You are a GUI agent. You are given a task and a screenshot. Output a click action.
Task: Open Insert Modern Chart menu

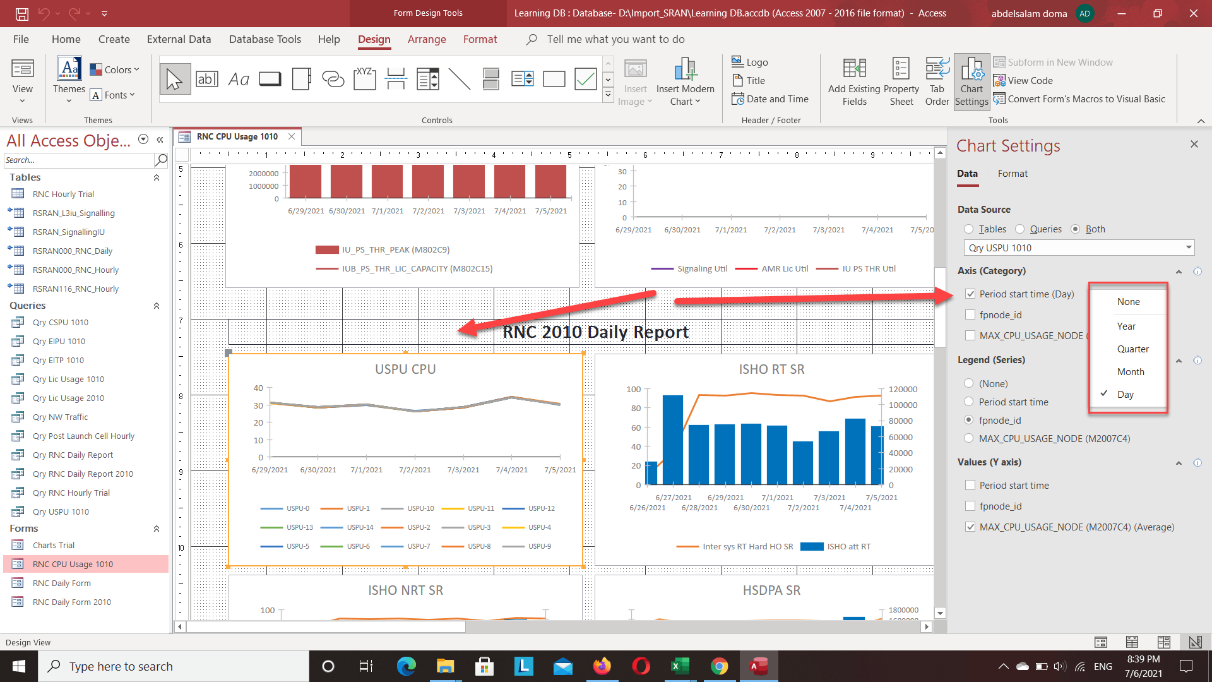pyautogui.click(x=686, y=82)
